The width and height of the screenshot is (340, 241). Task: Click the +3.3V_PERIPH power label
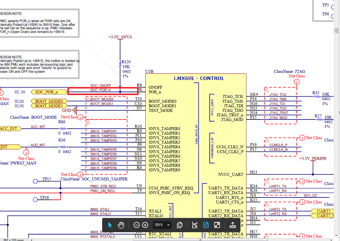pyautogui.click(x=313, y=159)
